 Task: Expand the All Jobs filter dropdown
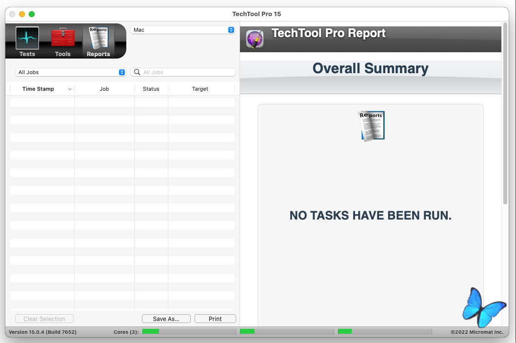(71, 72)
